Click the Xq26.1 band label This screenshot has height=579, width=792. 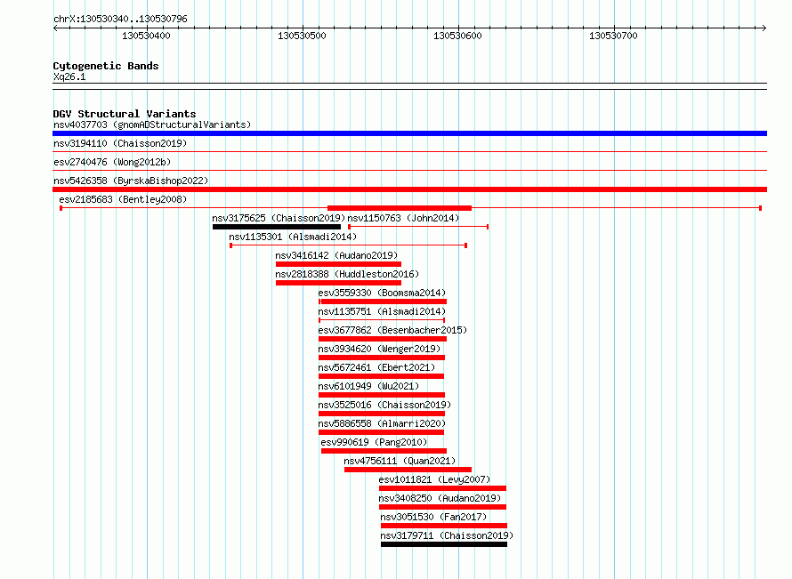pyautogui.click(x=69, y=76)
